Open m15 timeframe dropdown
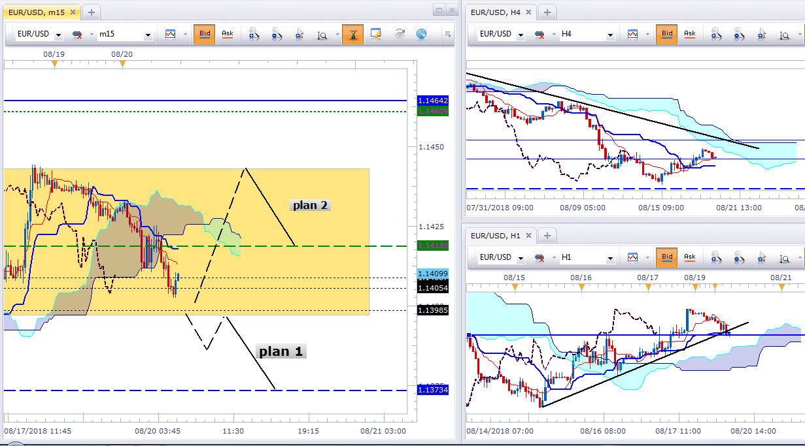 click(x=148, y=35)
